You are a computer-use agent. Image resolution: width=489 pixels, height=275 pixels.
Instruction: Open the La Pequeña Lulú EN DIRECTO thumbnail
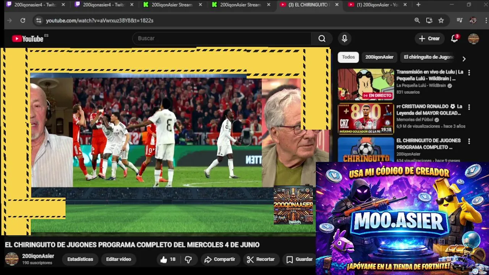[x=366, y=84]
